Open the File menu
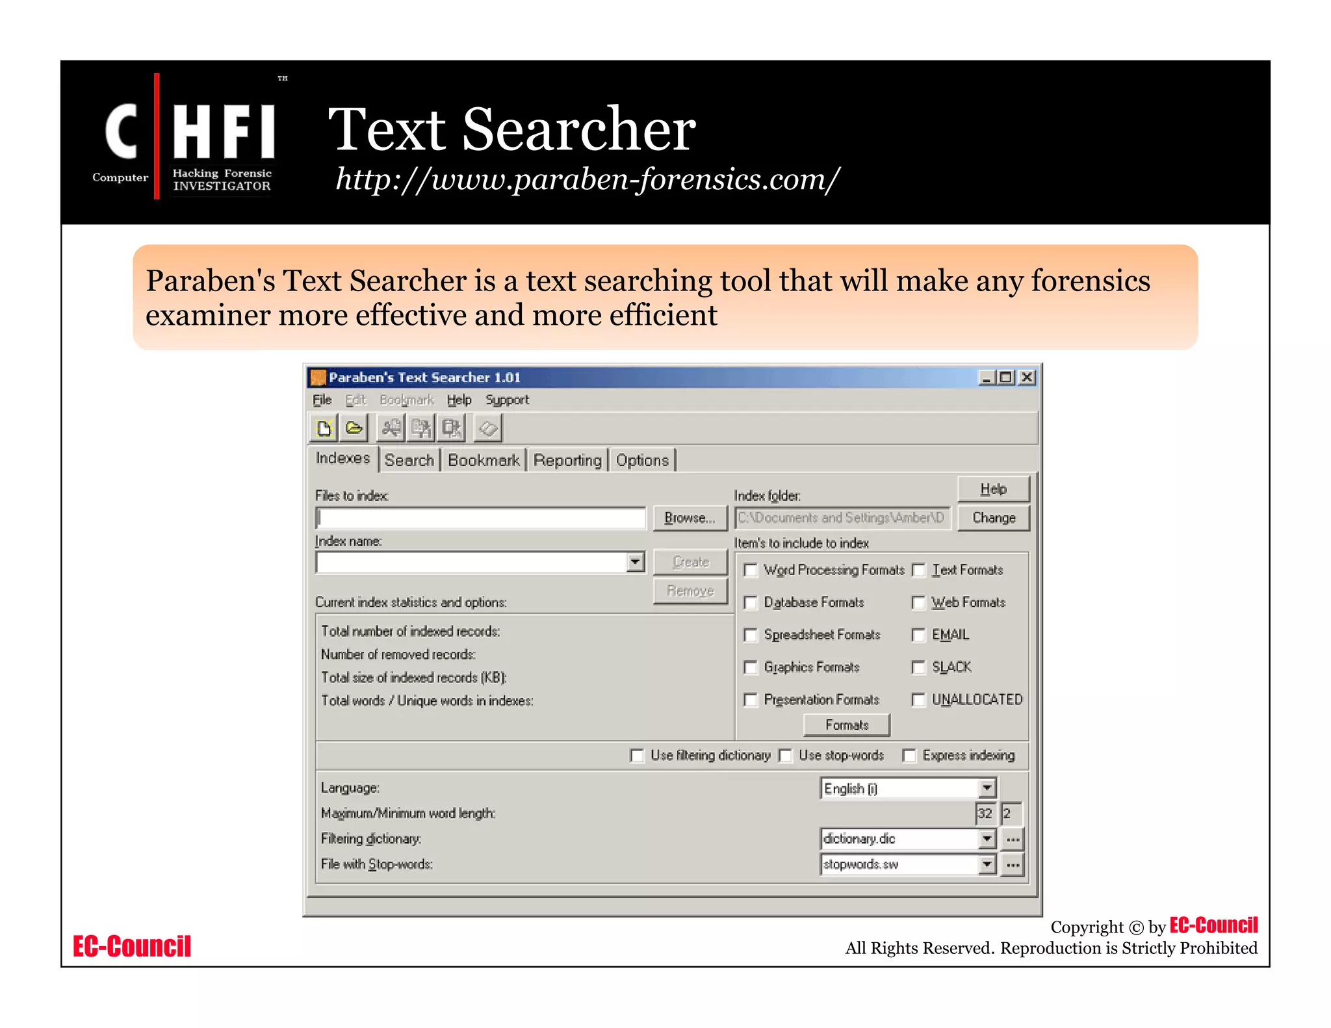Screen dimensions: 1331x1028 coord(322,400)
